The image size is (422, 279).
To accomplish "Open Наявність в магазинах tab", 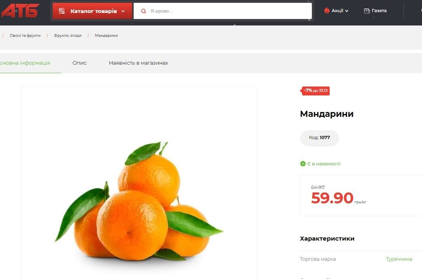I will tap(139, 63).
